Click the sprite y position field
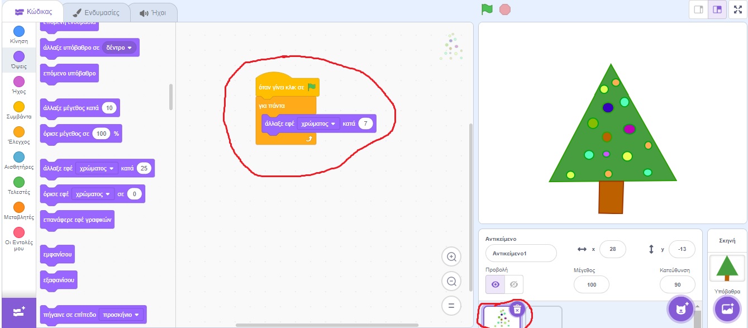 (x=682, y=249)
